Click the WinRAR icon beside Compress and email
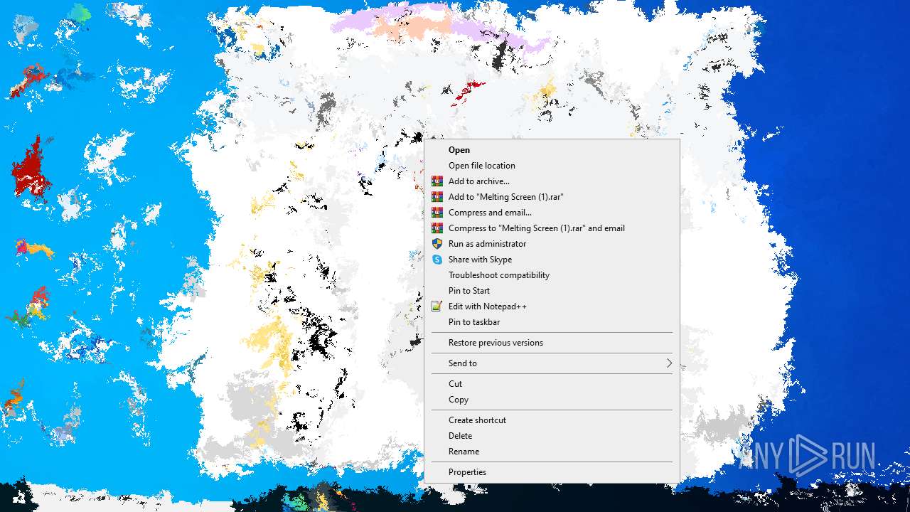Screen dimensions: 910x512 point(437,213)
